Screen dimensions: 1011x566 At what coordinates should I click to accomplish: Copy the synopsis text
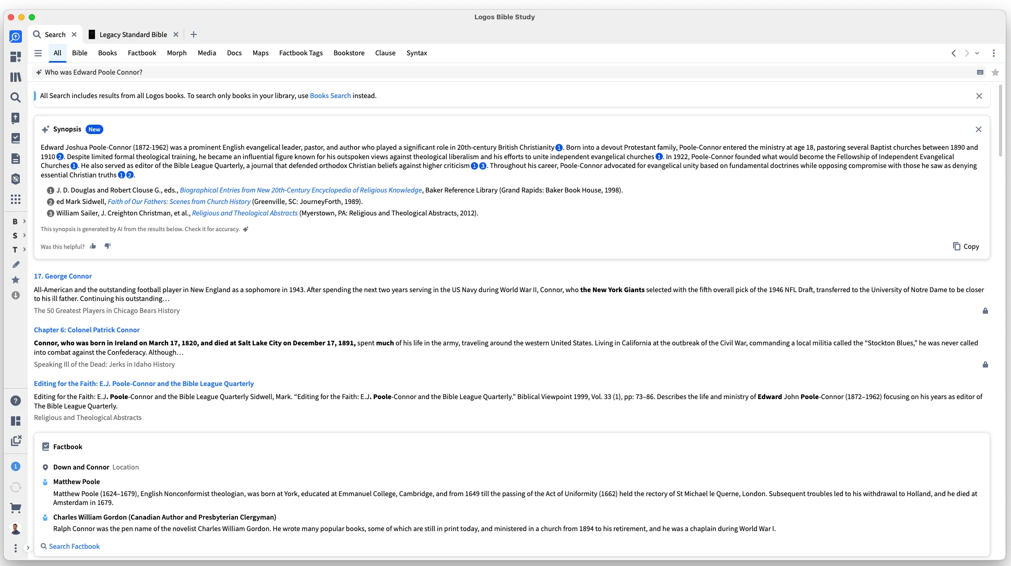point(966,246)
